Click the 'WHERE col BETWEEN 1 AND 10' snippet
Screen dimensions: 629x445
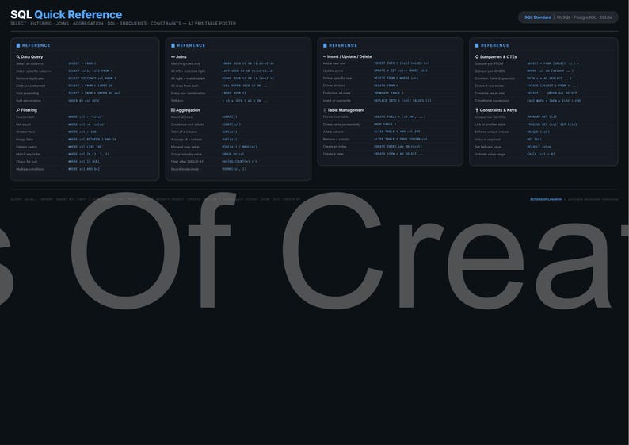tap(92, 140)
